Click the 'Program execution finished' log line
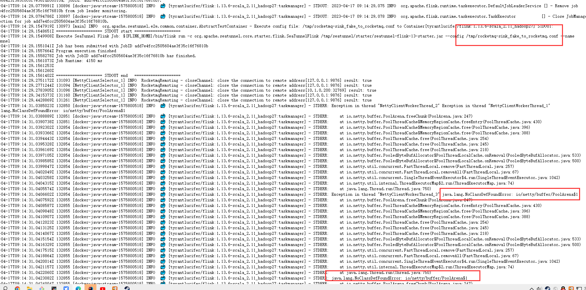This screenshot has width=586, height=290. click(x=86, y=51)
